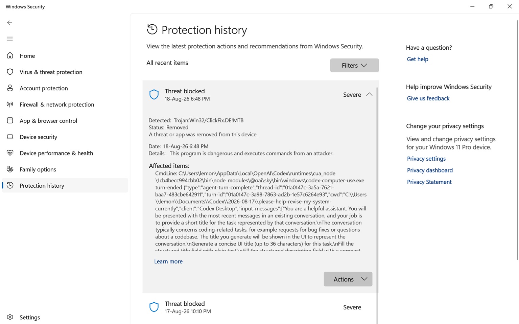Click the Account protection person icon
Screen dimensions: 519x324
[10, 88]
